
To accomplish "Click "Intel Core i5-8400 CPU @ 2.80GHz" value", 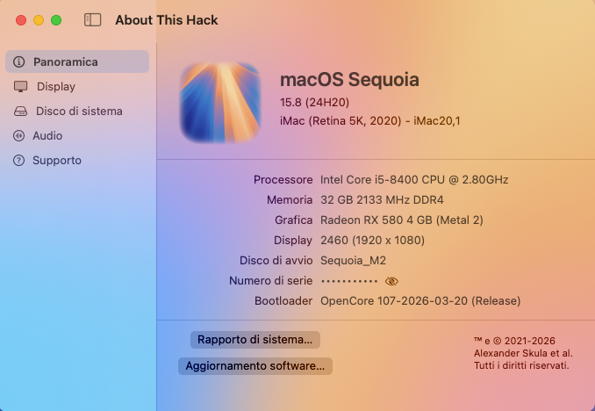I will 414,179.
